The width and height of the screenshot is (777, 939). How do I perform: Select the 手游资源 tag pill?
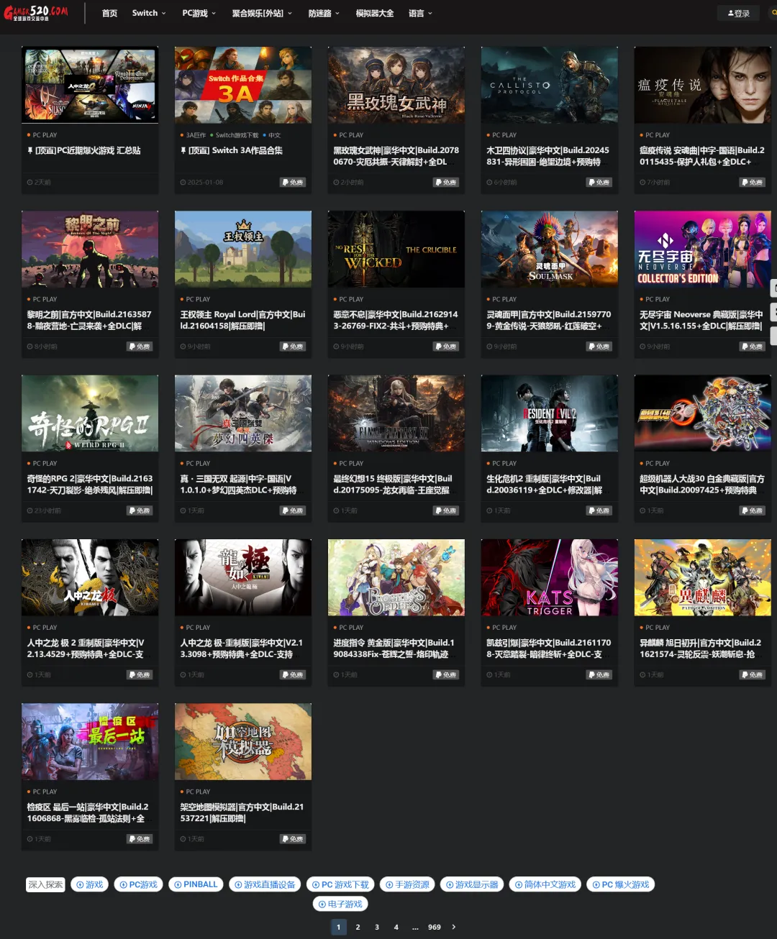click(x=408, y=884)
